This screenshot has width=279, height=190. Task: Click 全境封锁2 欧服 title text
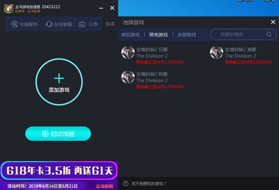coord(152,74)
